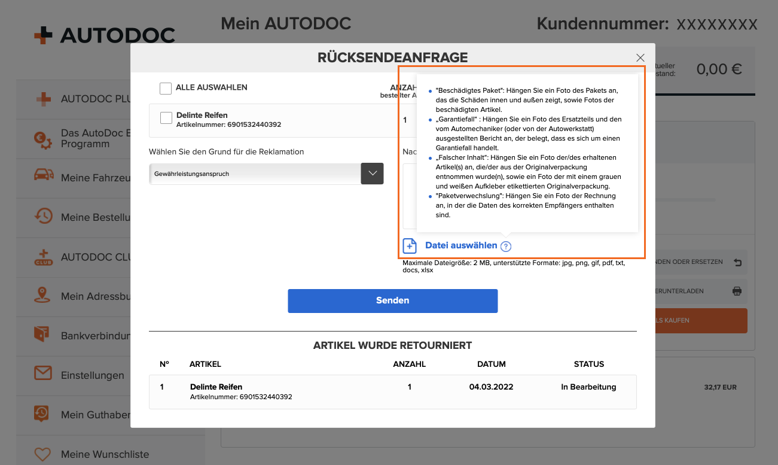Click the heart icon for Meine Wunschliste
778x465 pixels.
pos(43,454)
